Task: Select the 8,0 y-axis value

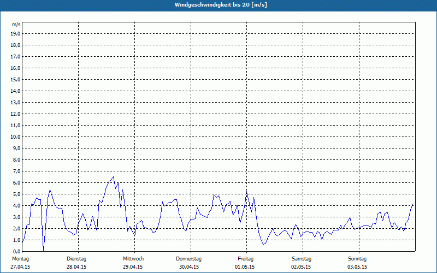Action: (x=17, y=159)
